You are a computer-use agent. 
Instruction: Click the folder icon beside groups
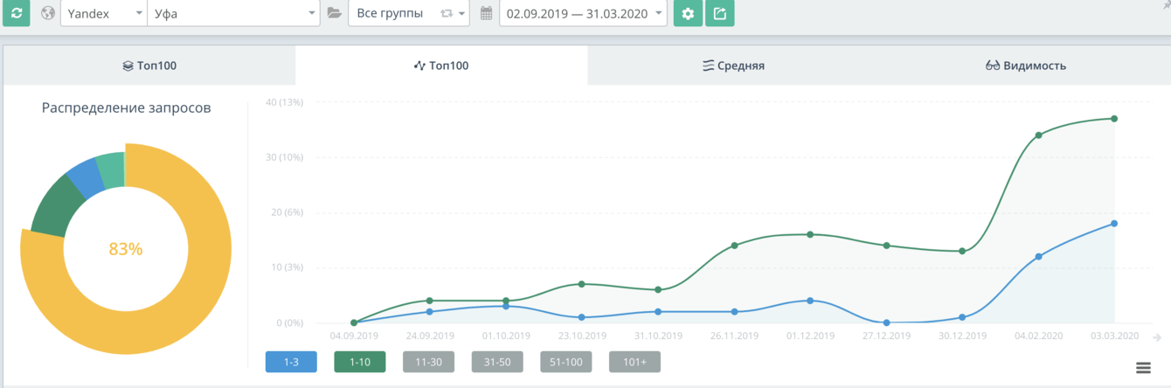[x=334, y=13]
